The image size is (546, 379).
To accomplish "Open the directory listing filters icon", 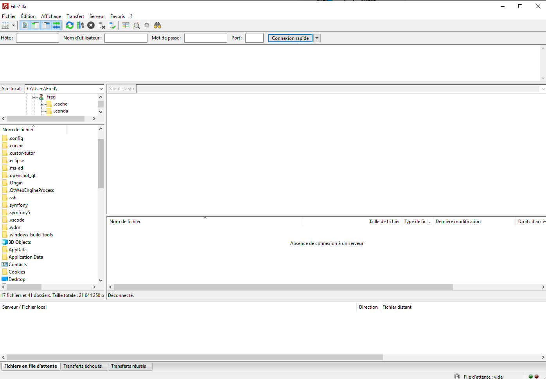I will pyautogui.click(x=126, y=25).
